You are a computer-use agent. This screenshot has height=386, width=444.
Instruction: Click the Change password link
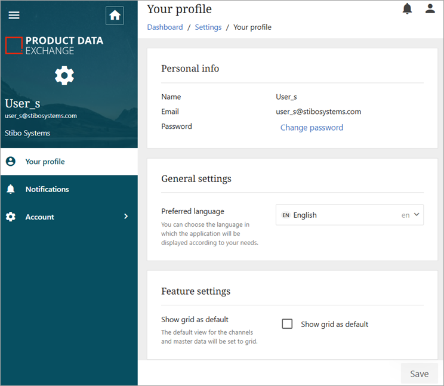click(312, 128)
